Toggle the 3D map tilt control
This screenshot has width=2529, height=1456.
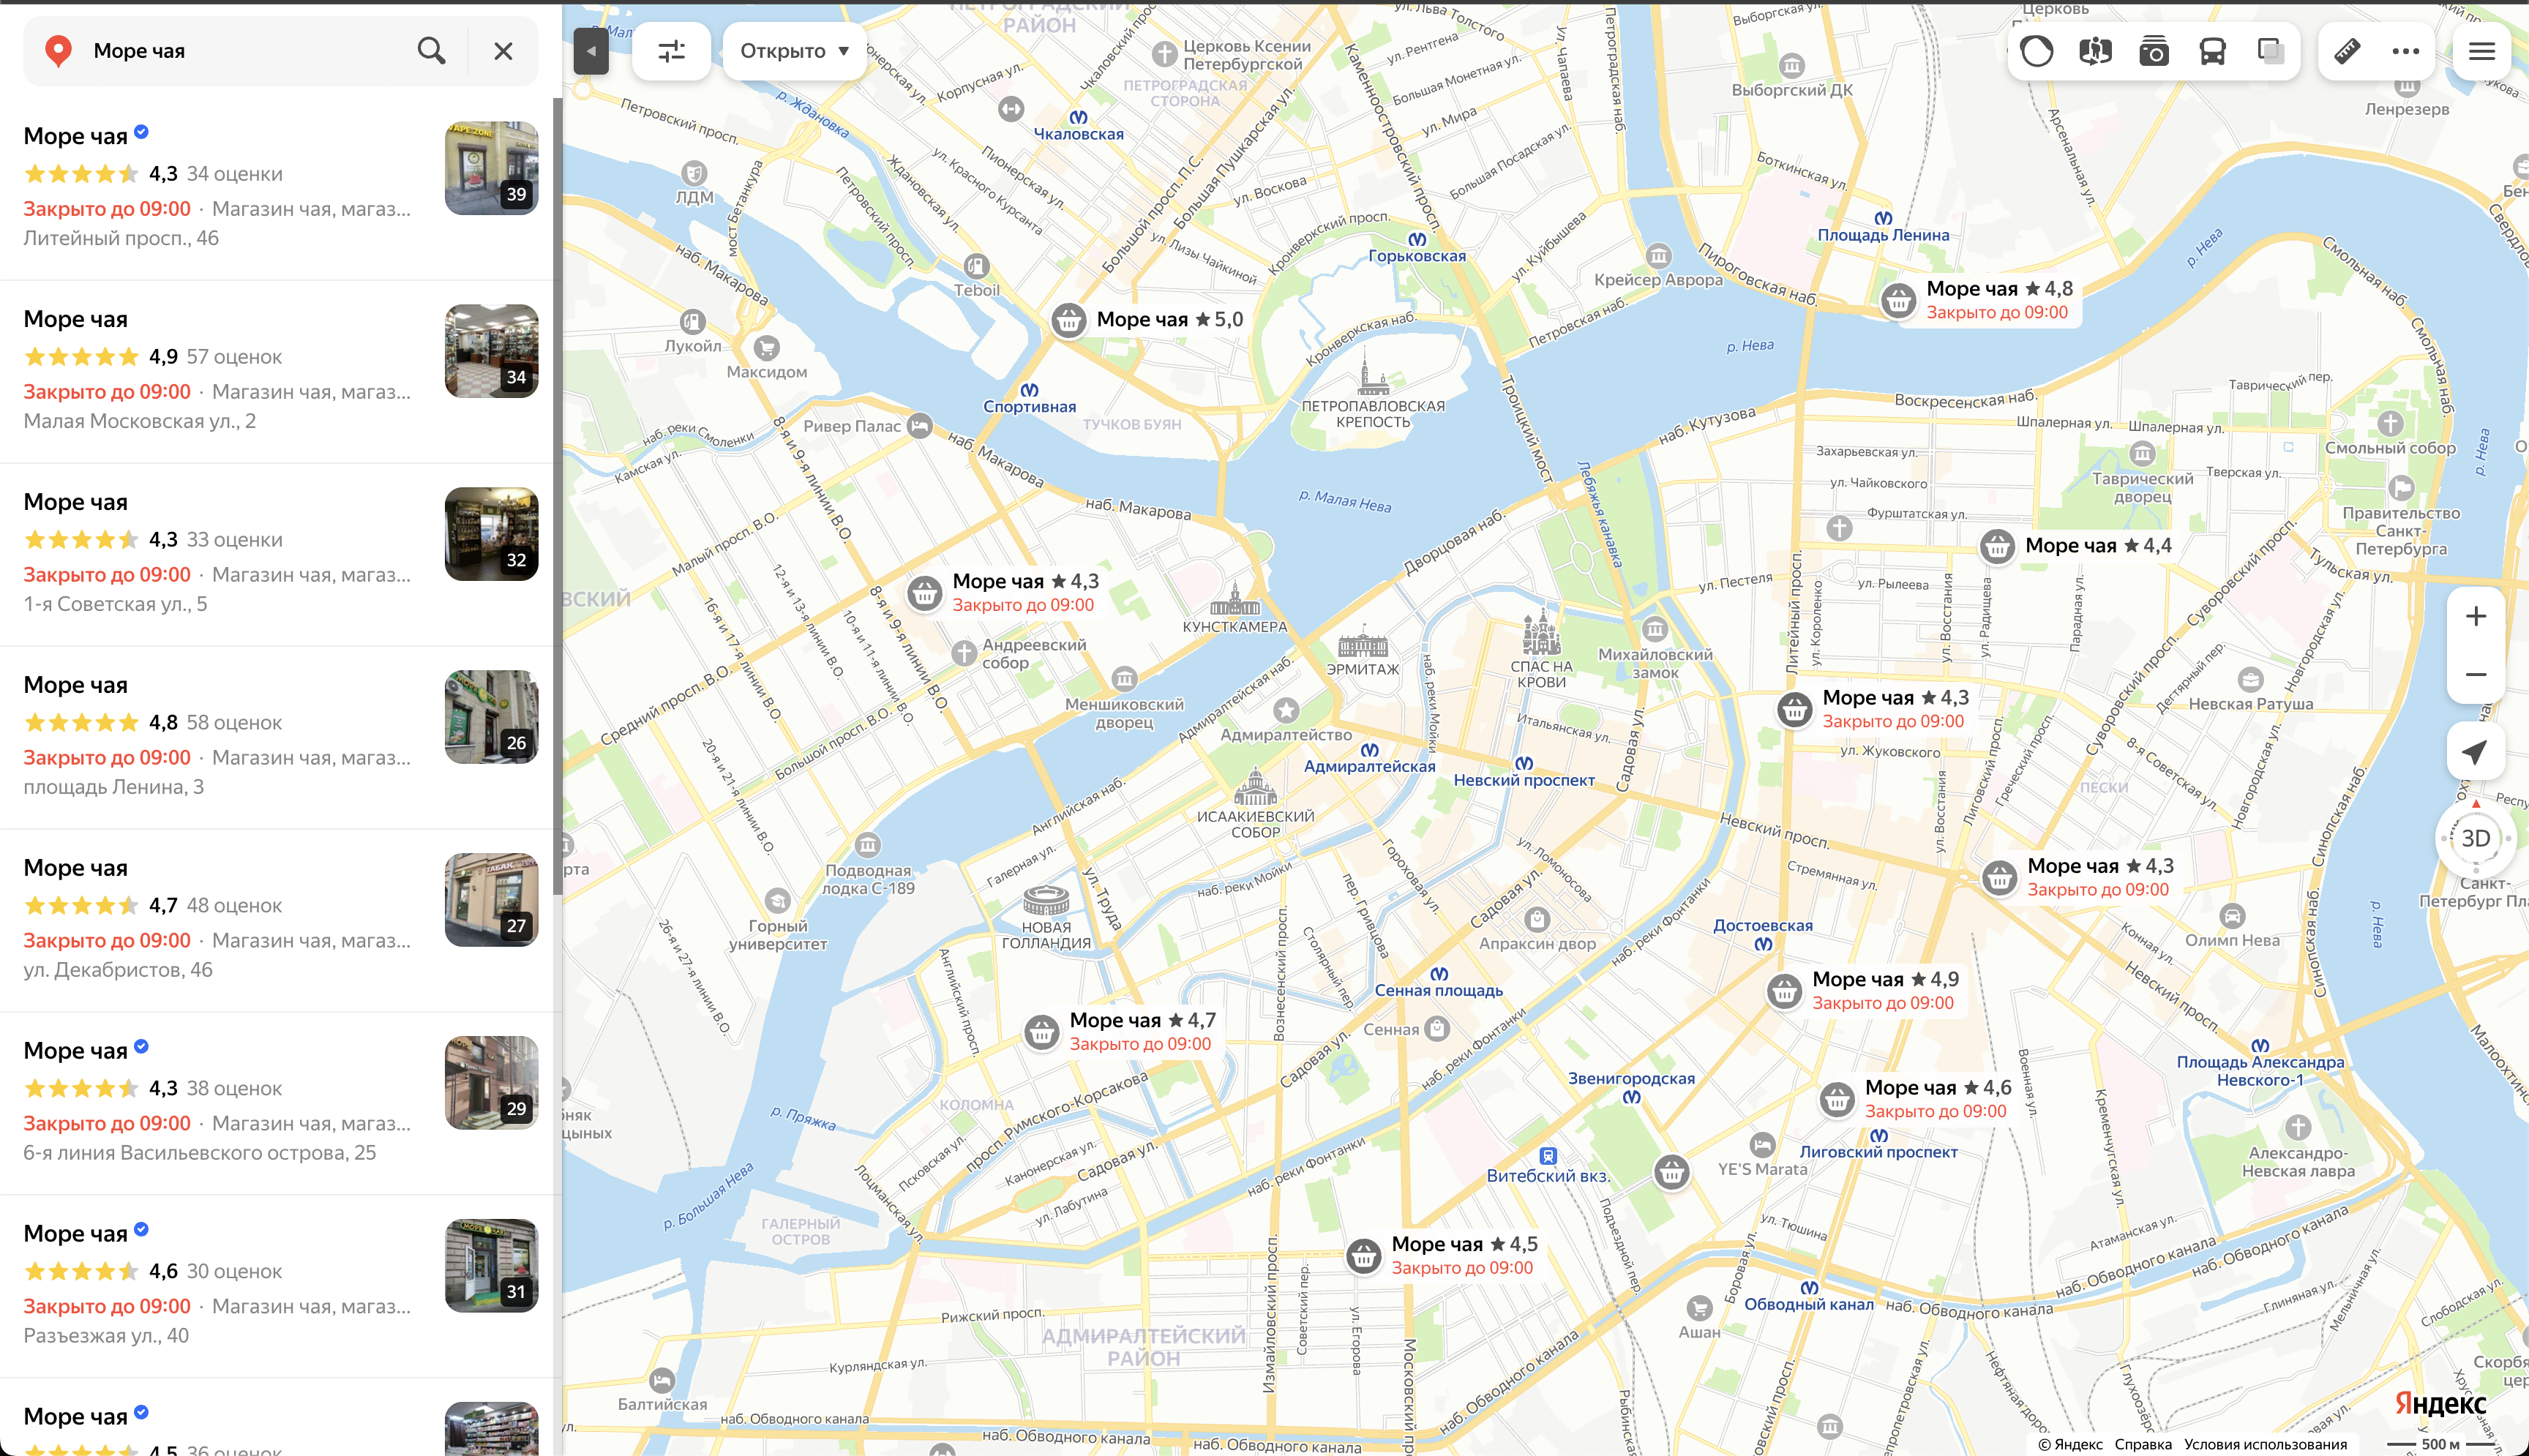click(2476, 838)
